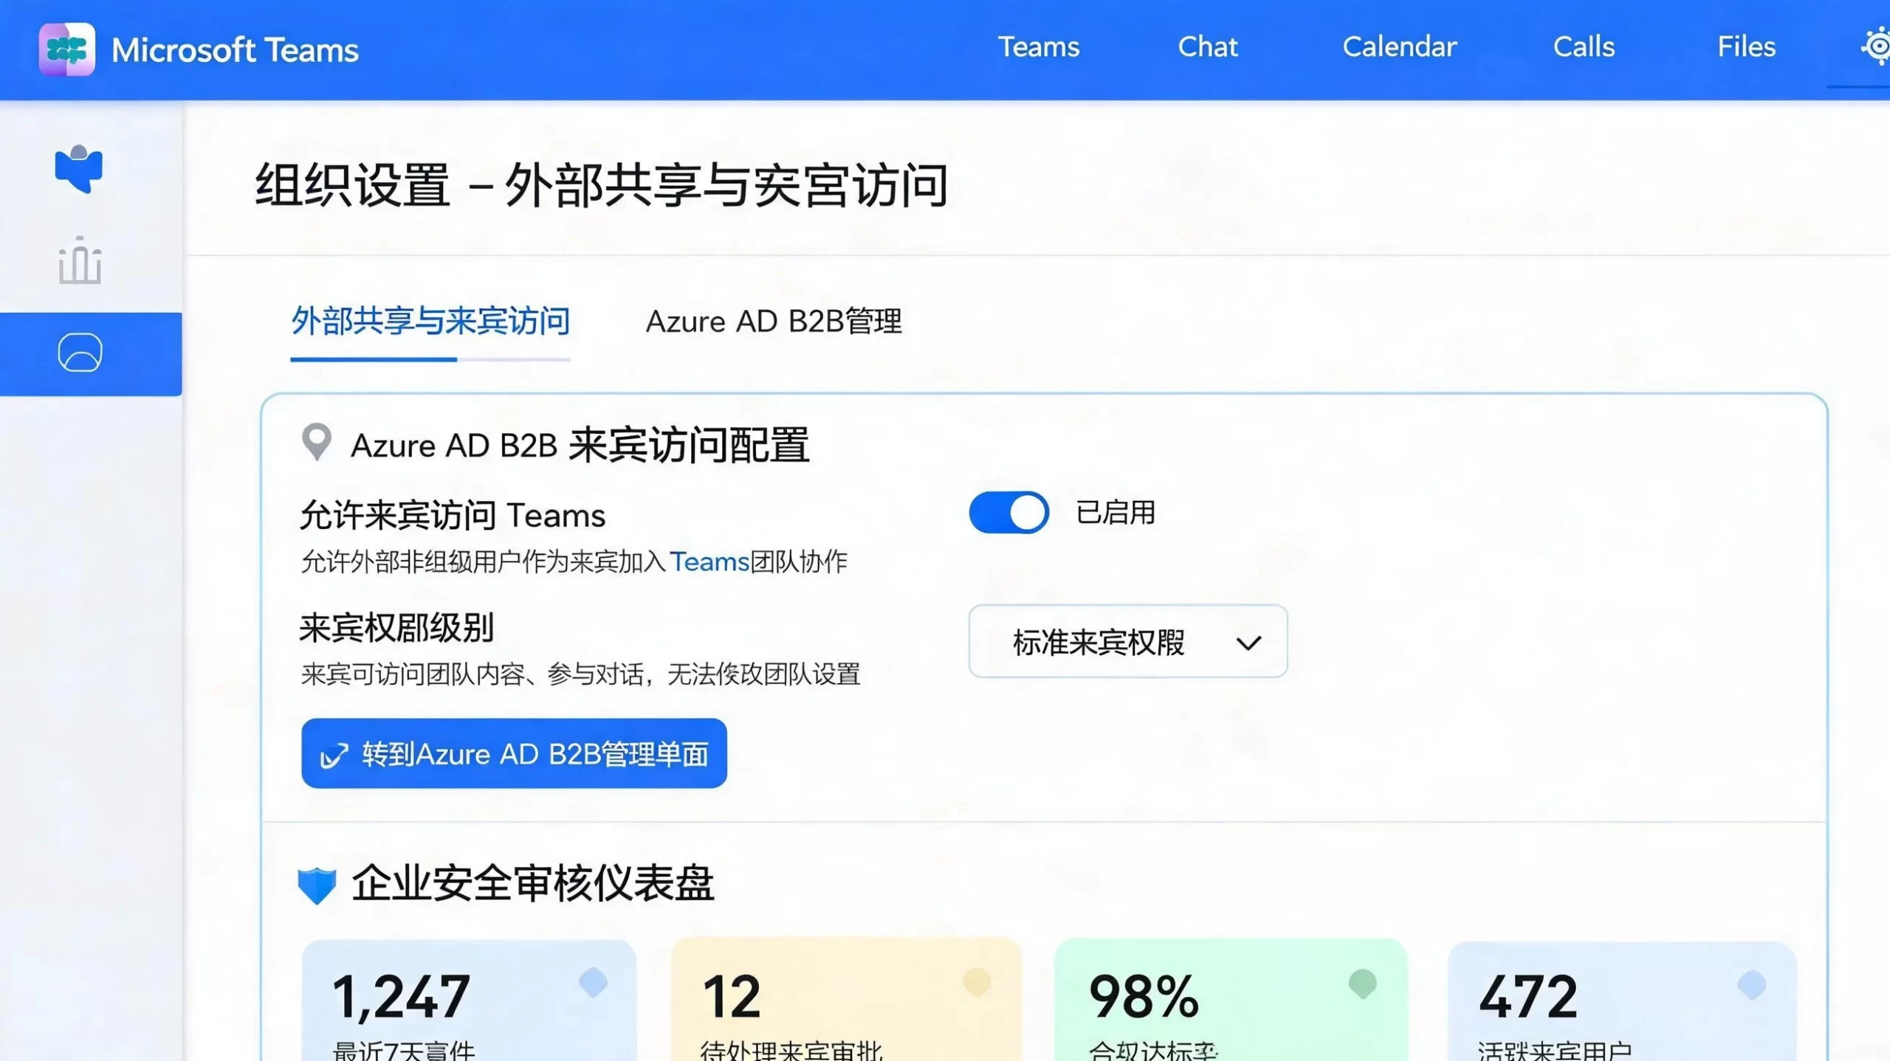Open Calendar in the top navigation
The height and width of the screenshot is (1061, 1890).
[1400, 47]
